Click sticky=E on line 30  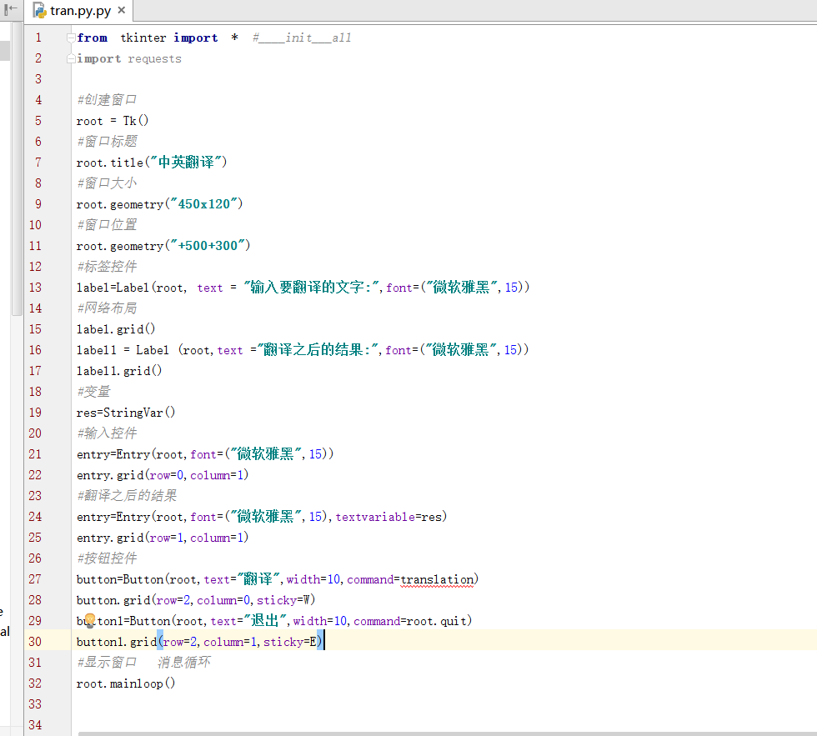click(290, 642)
